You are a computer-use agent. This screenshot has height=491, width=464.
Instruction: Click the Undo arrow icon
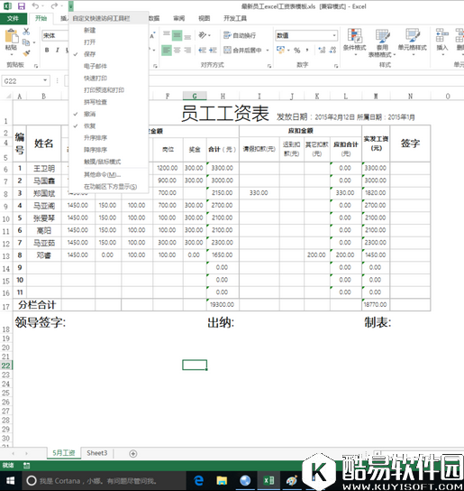pyautogui.click(x=35, y=6)
